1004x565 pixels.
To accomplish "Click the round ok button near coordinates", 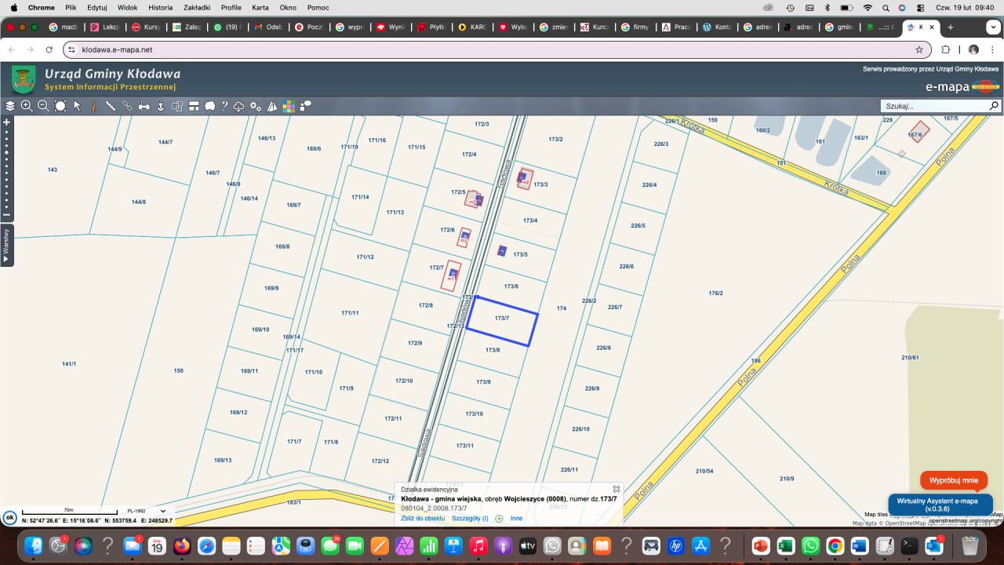I will [x=9, y=518].
